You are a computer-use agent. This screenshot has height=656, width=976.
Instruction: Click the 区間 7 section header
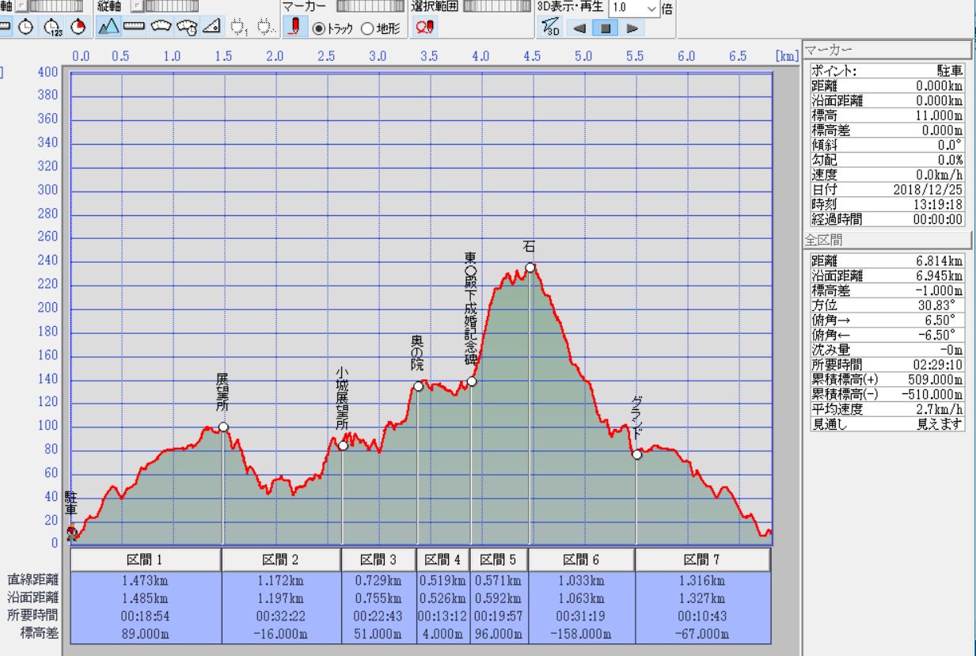[x=702, y=559]
